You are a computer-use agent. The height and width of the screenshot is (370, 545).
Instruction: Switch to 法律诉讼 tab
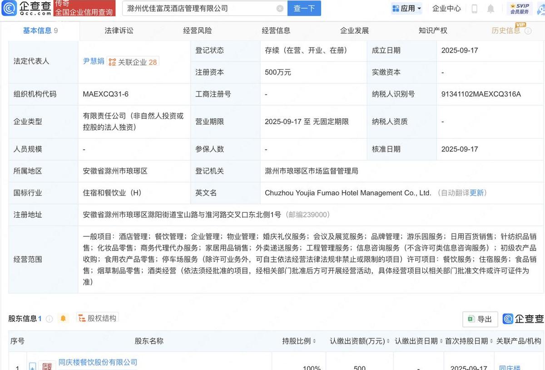pyautogui.click(x=119, y=30)
